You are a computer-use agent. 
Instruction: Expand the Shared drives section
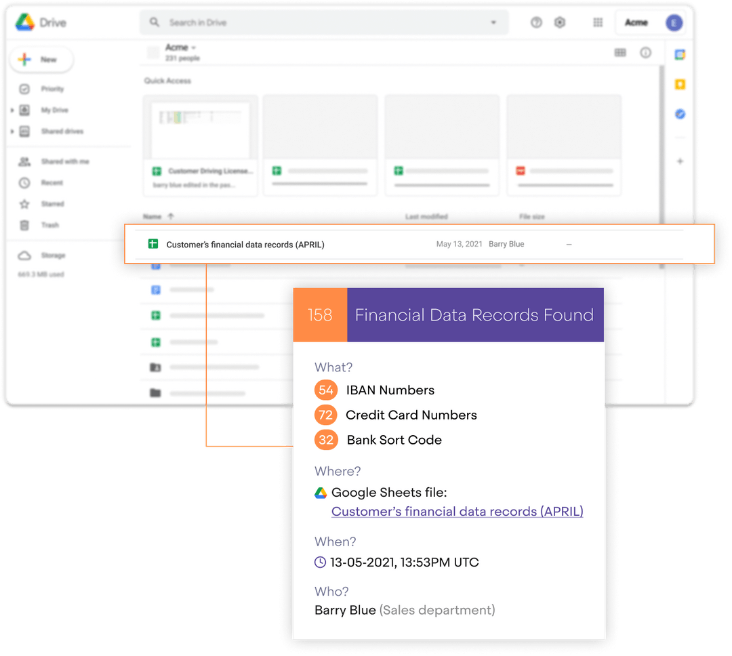(x=12, y=131)
